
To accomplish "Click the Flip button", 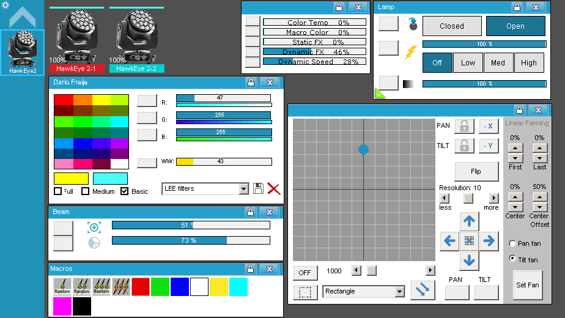I will click(x=476, y=171).
